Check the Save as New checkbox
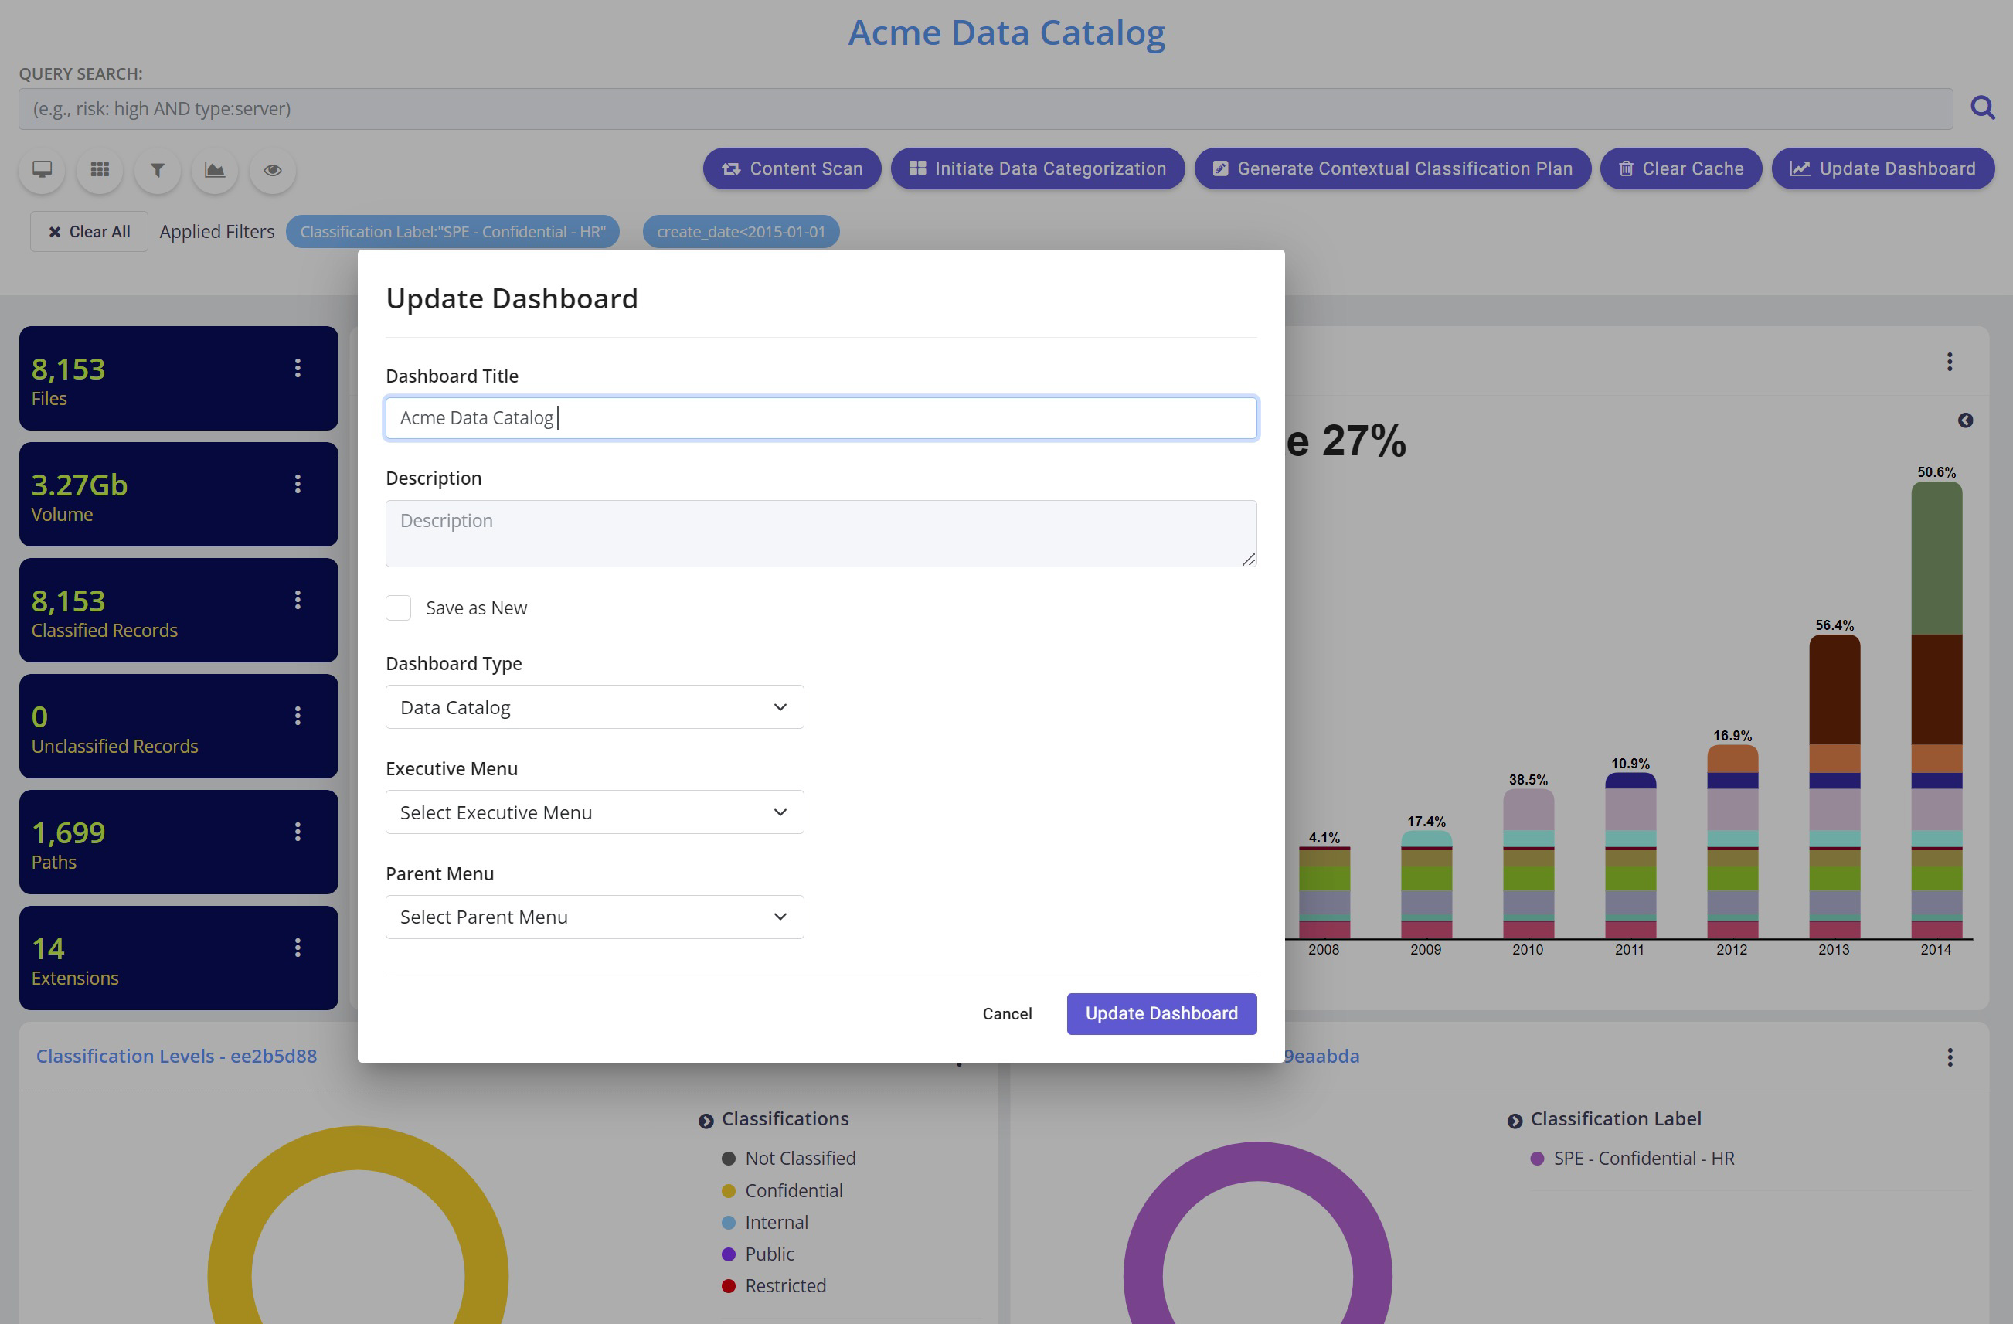This screenshot has width=2013, height=1324. click(x=399, y=608)
